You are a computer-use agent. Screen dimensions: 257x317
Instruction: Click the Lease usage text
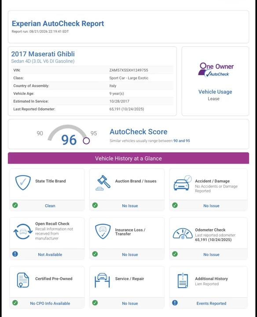click(x=213, y=99)
